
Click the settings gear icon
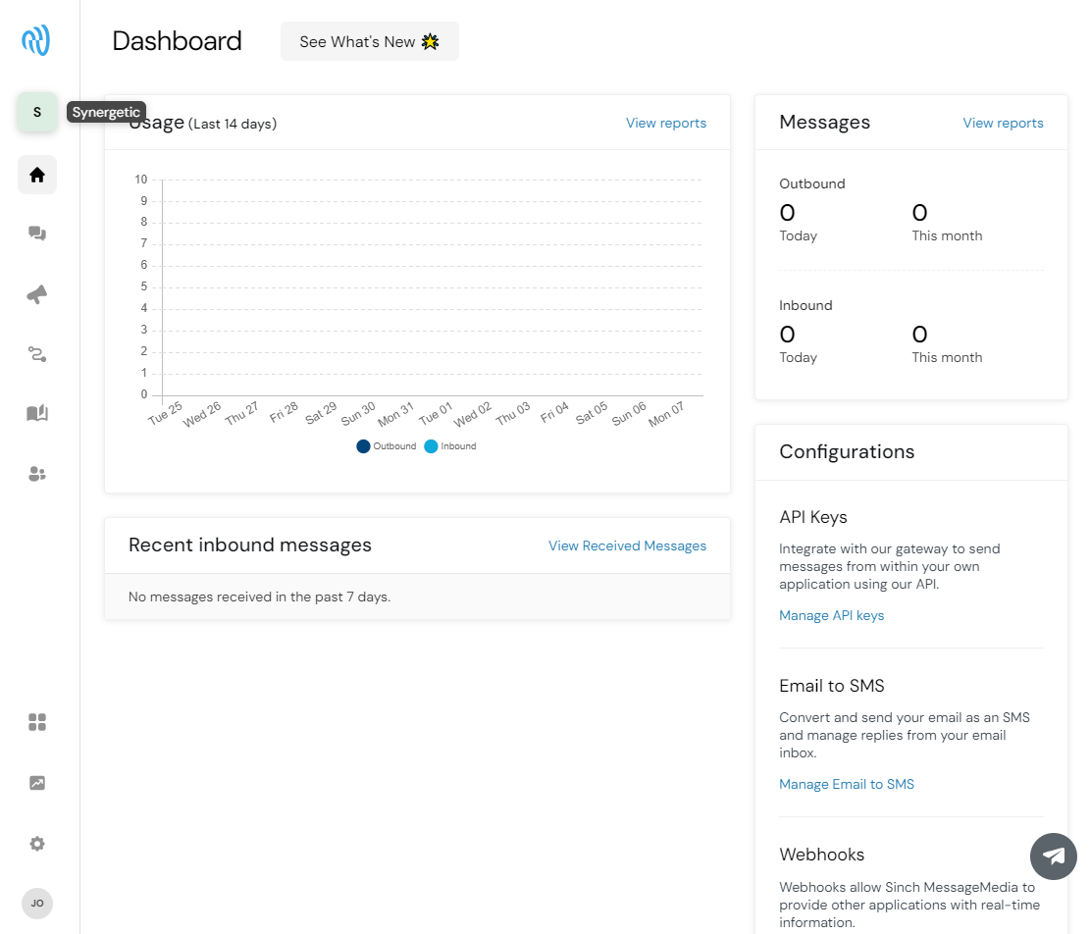(36, 843)
